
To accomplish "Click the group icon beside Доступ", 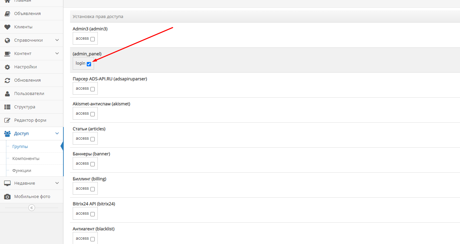I will point(7,134).
